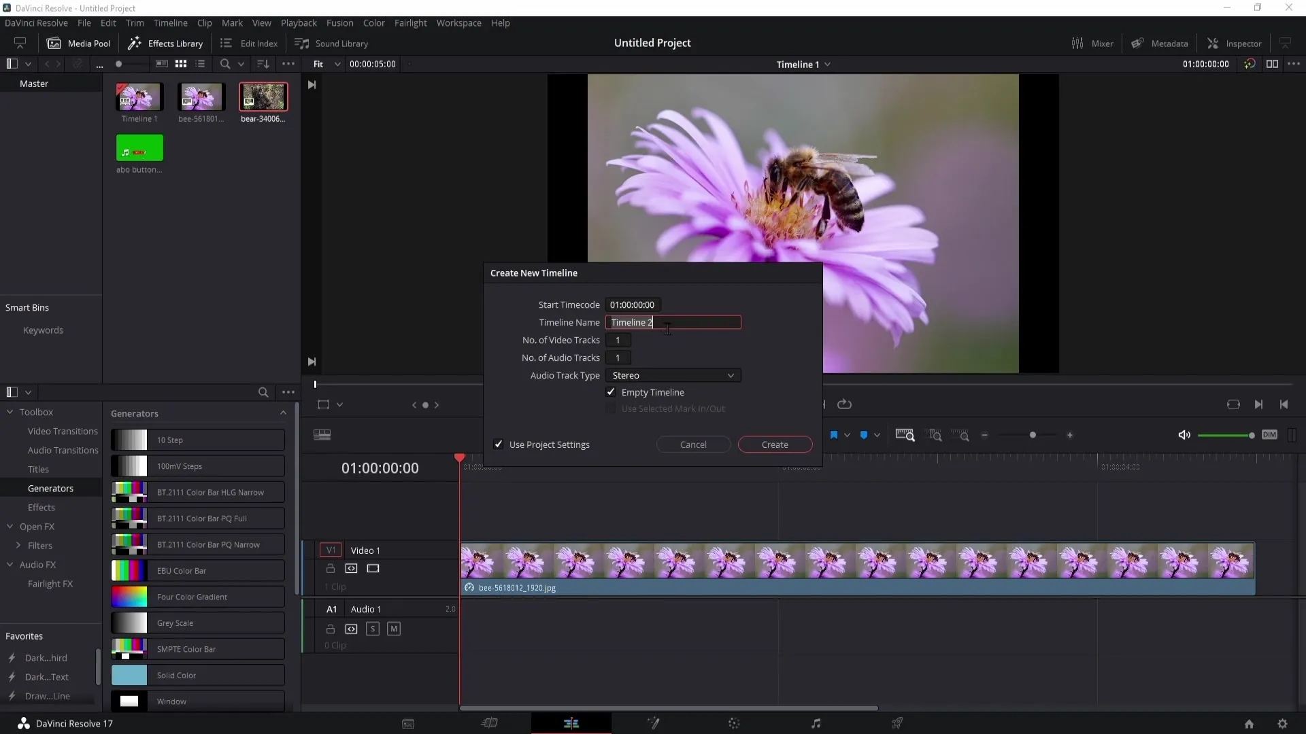Expand the Timeline Name input field dropdown

(677, 321)
